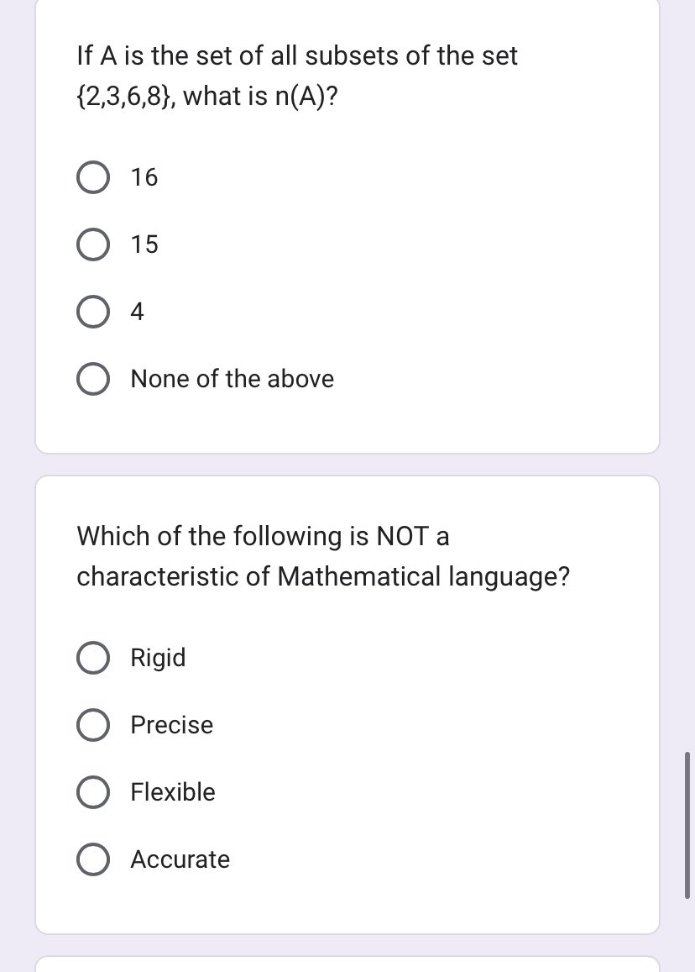The width and height of the screenshot is (695, 972).
Task: Select the radio button for "Flexible"
Action: tap(92, 792)
